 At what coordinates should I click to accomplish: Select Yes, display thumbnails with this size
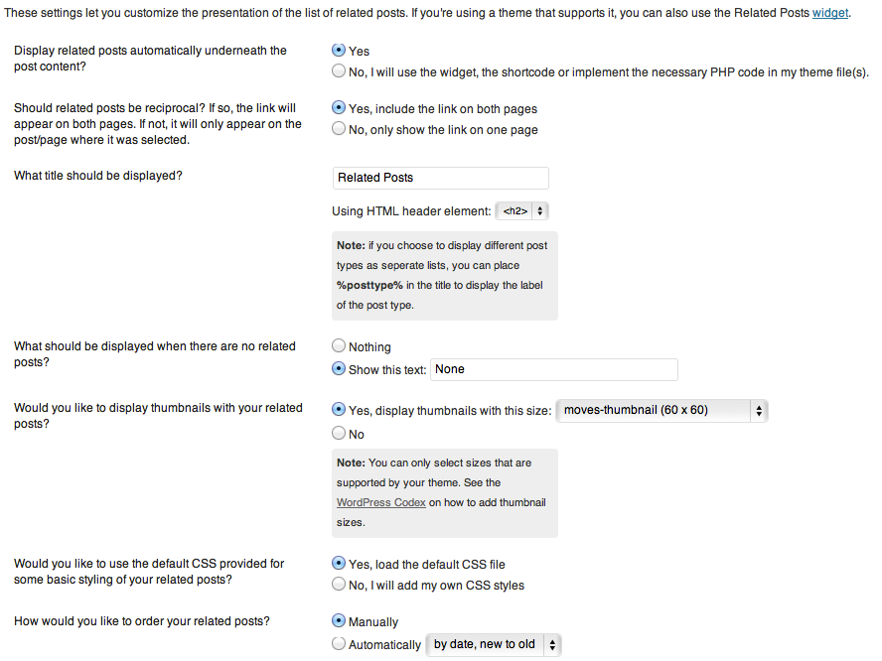click(340, 409)
